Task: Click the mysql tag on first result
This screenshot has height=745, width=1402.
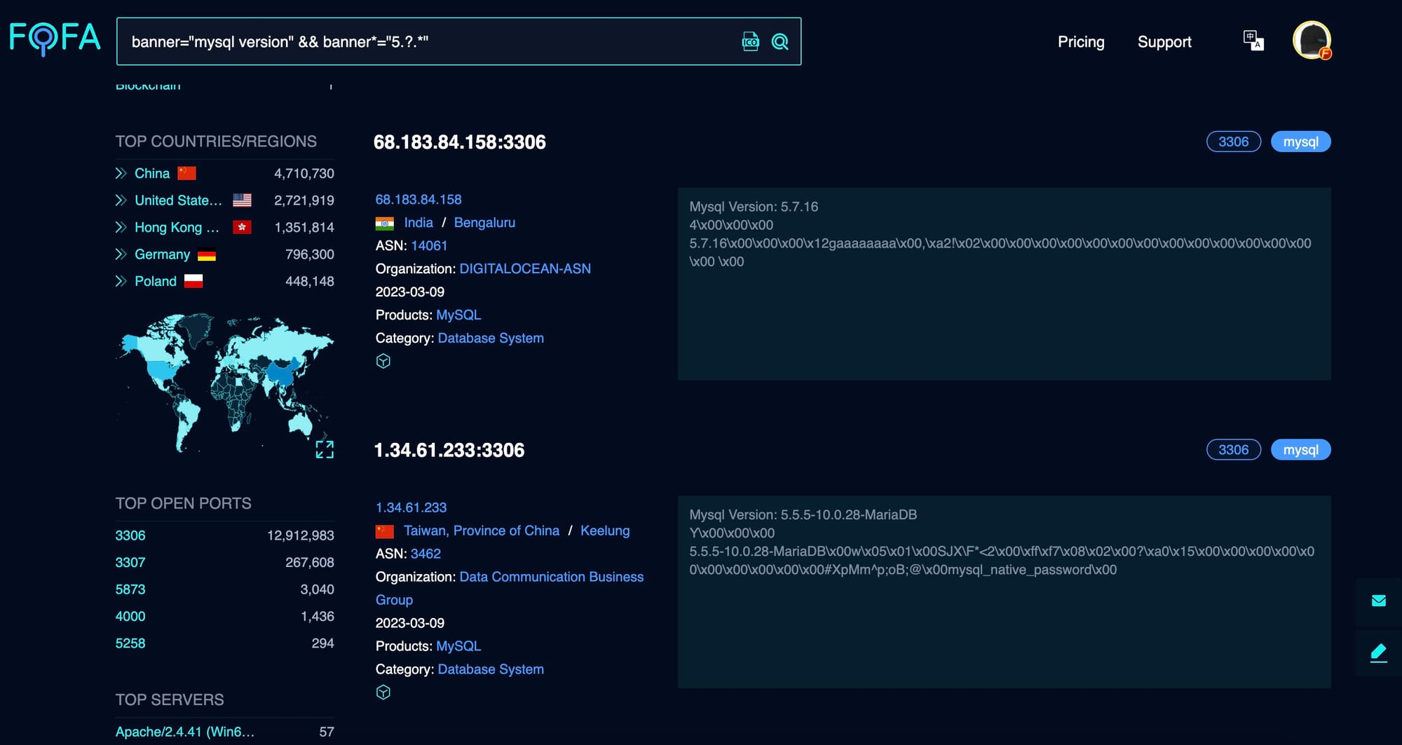Action: coord(1300,142)
